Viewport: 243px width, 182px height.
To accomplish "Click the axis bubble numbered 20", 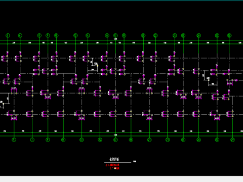I will click(143, 35).
